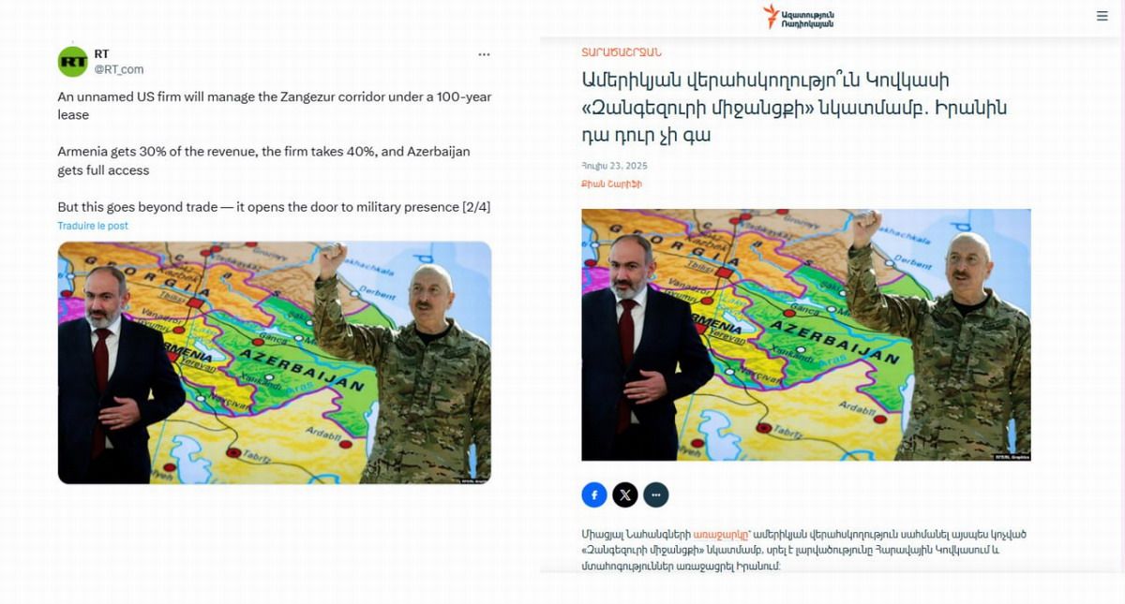Viewport: 1125px width, 604px height.
Task: Click the Azatutyun radio logo in the header
Action: click(x=798, y=16)
